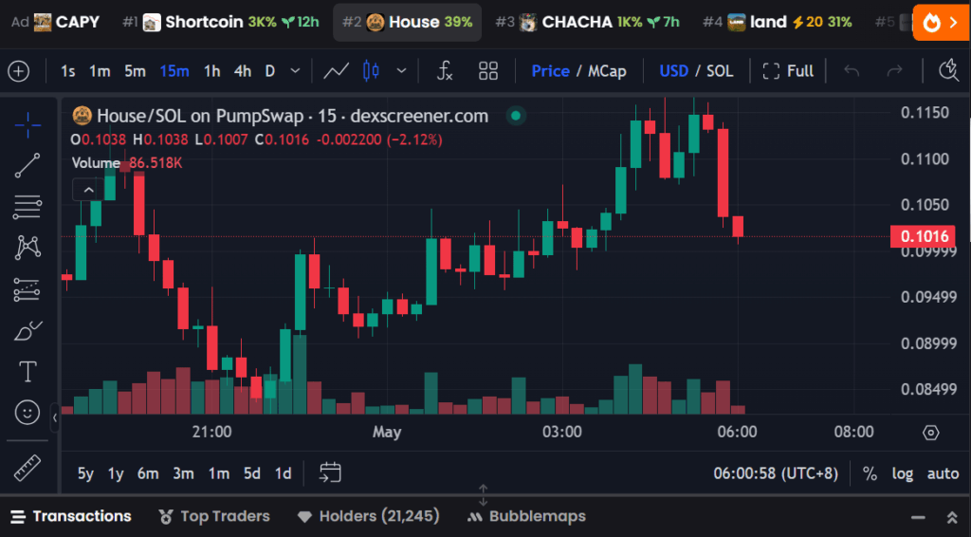971x537 pixels.
Task: Open the indicators fx menu
Action: (x=445, y=71)
